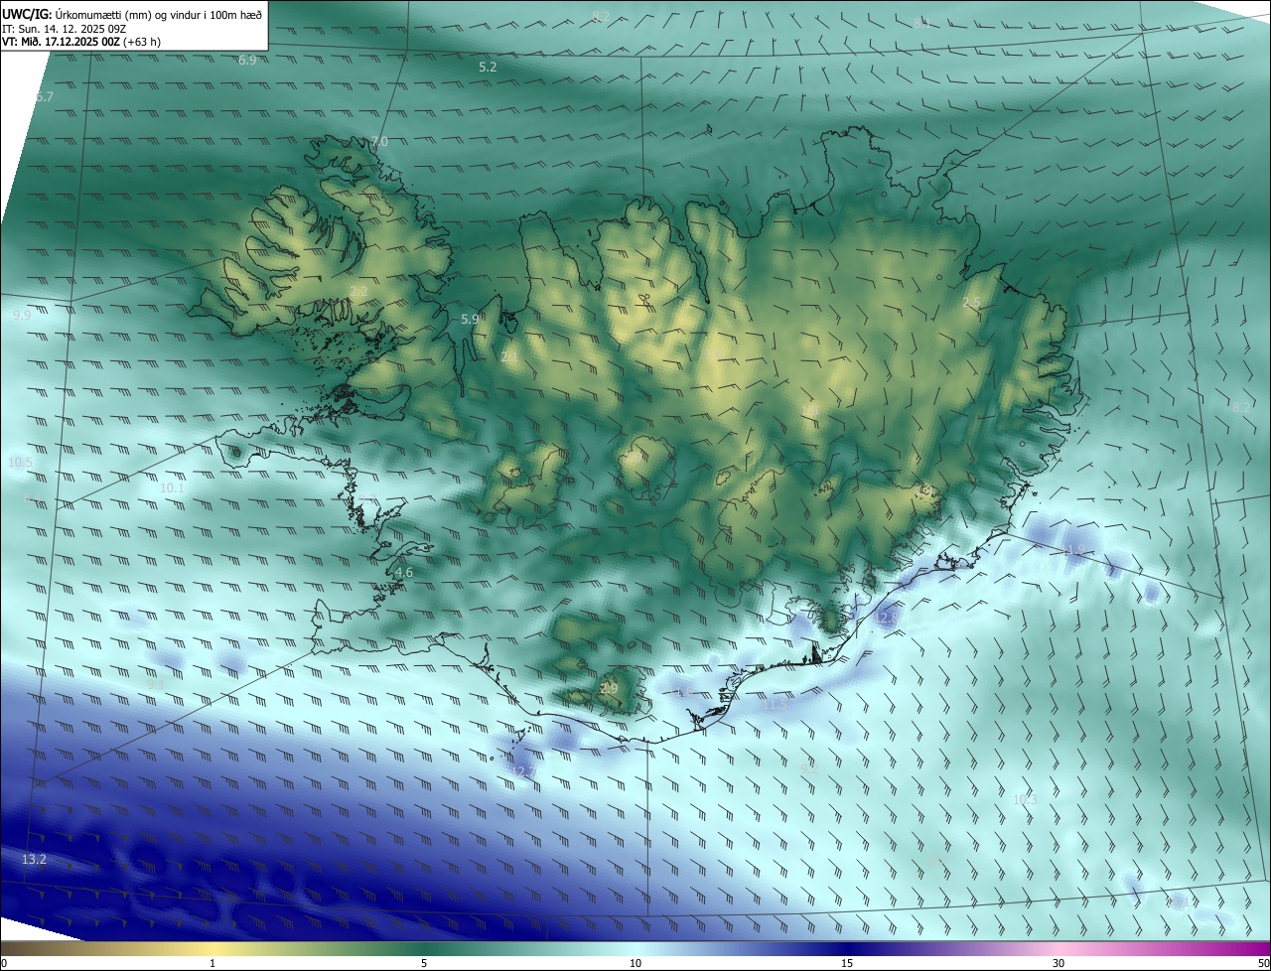Screen dimensions: 1271x971
Task: Click the 5.2 value label on the map
Action: 488,67
